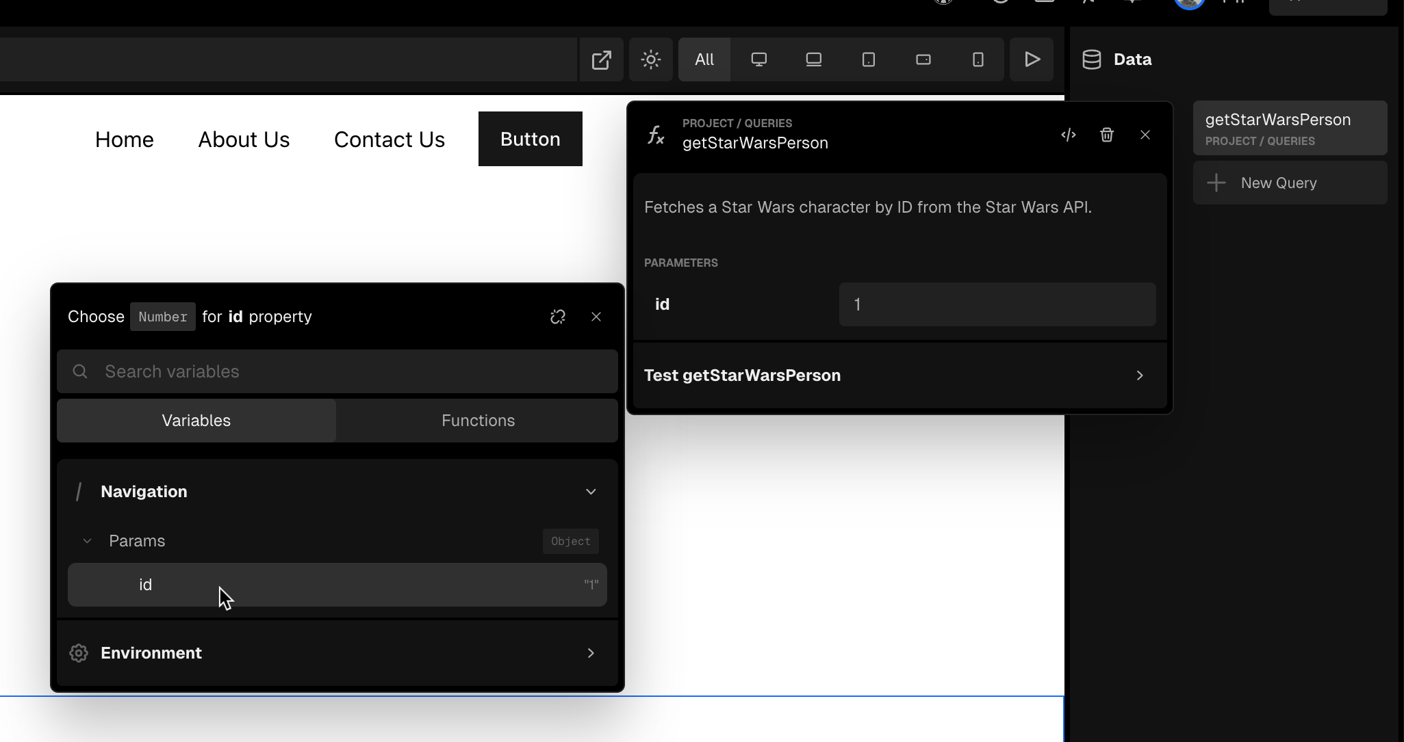Click the Data panel title
1404x742 pixels.
[x=1132, y=59]
